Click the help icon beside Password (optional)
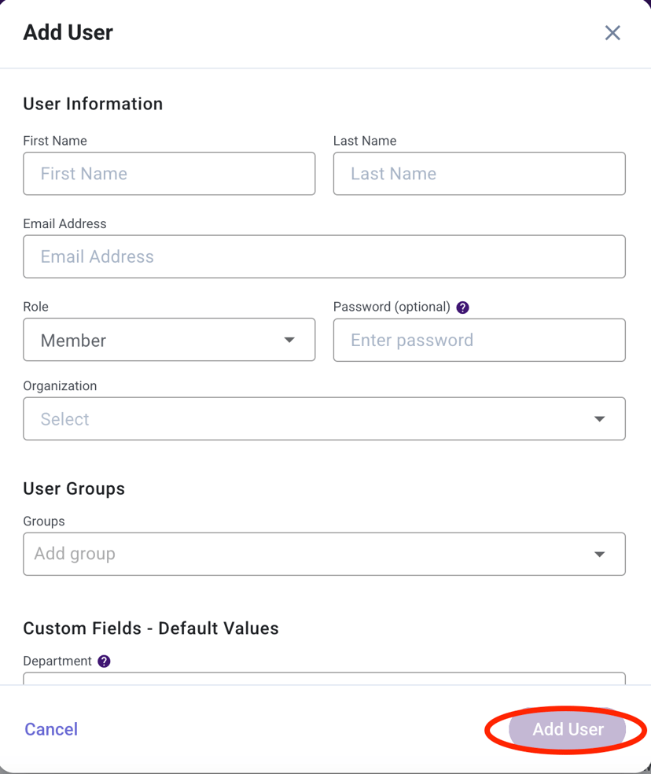This screenshot has width=651, height=774. tap(462, 307)
